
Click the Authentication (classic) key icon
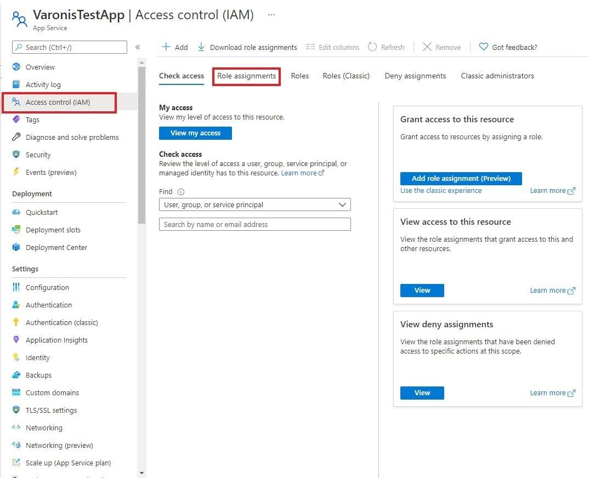[16, 322]
